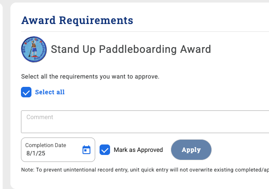Click the blue Select all label
Viewport: 269px width, 189px height.
tap(50, 92)
